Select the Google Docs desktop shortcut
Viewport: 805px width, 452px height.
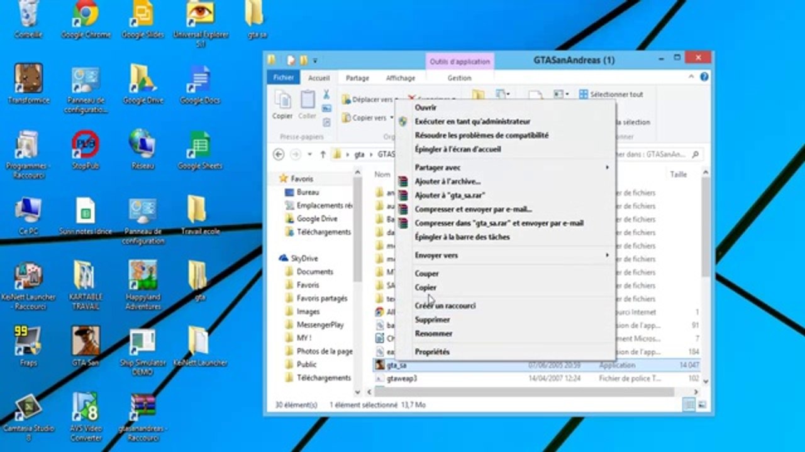201,83
